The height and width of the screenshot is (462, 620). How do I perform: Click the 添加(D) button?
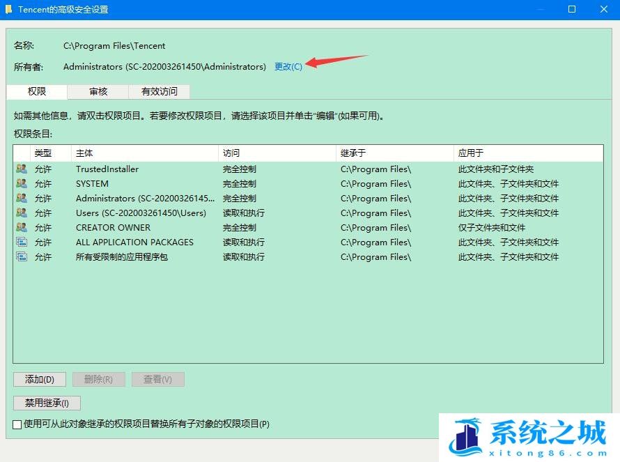[40, 379]
